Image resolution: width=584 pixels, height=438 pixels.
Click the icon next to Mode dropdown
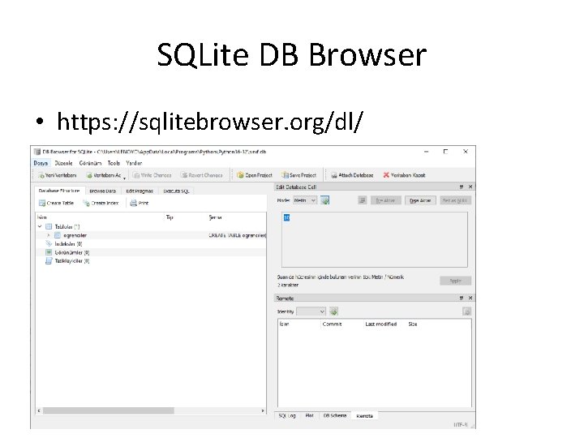(x=325, y=200)
